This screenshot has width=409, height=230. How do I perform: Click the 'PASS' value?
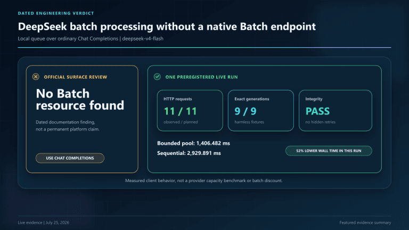point(317,111)
